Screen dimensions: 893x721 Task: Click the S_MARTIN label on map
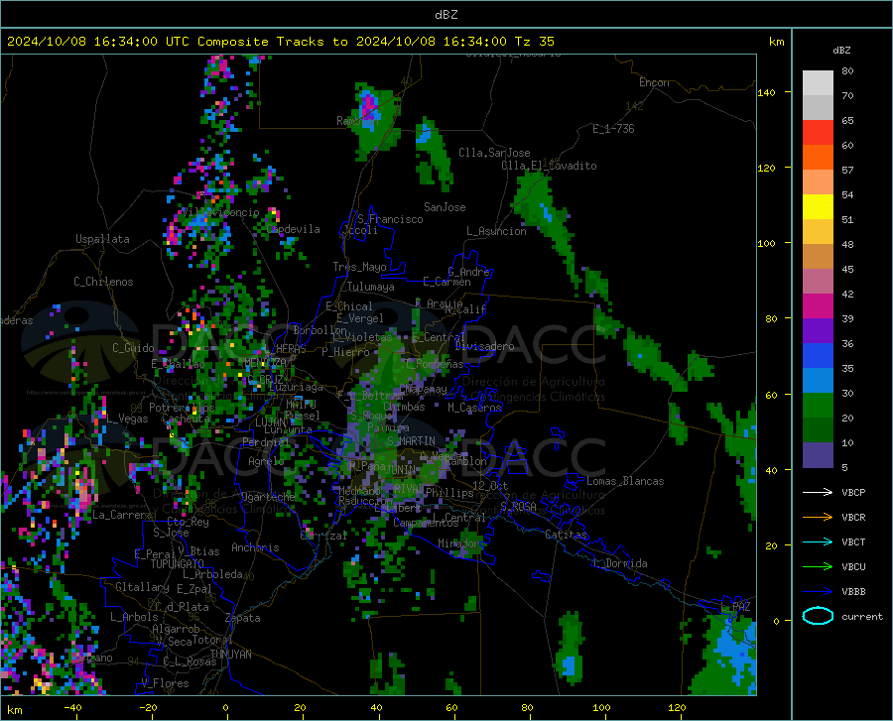411,441
